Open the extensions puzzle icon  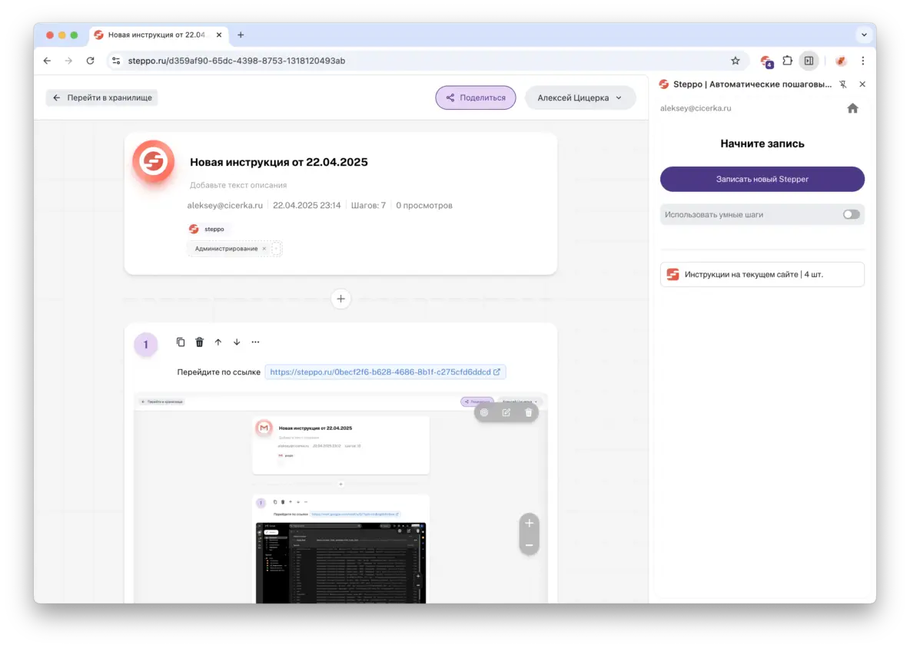click(x=787, y=61)
